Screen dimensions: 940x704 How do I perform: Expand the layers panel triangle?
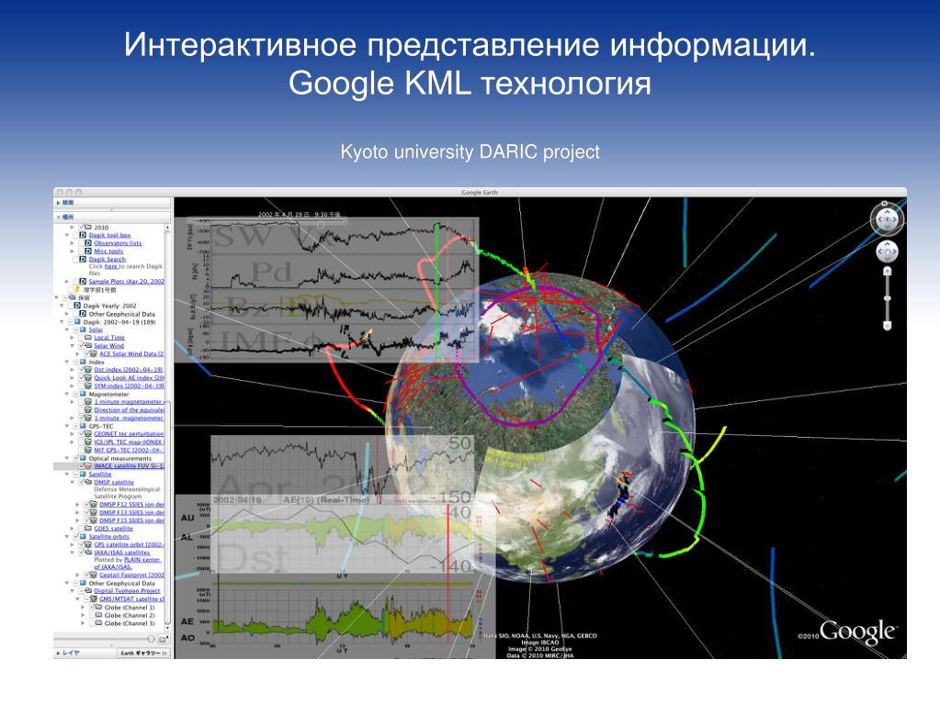(x=58, y=654)
